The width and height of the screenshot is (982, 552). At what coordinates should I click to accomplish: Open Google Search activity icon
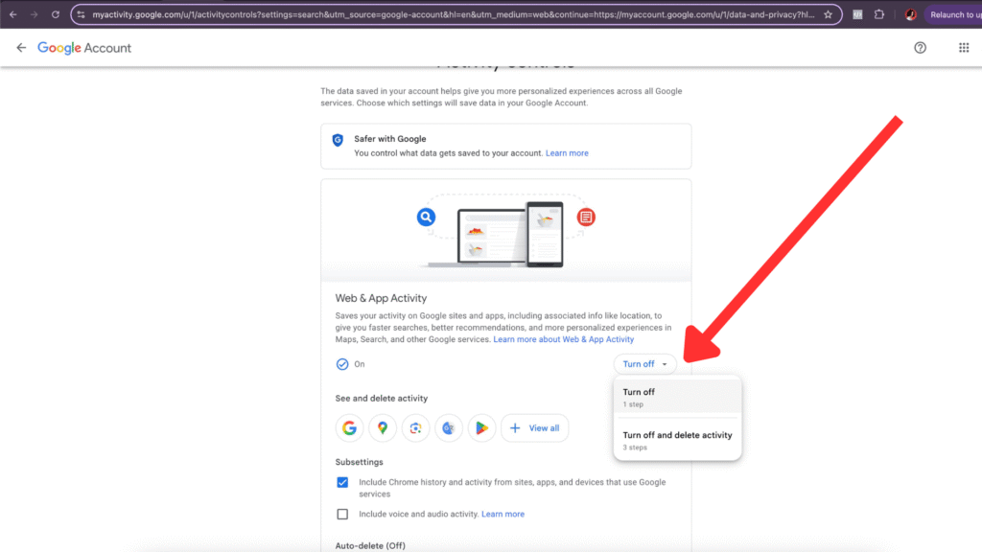[x=349, y=428]
